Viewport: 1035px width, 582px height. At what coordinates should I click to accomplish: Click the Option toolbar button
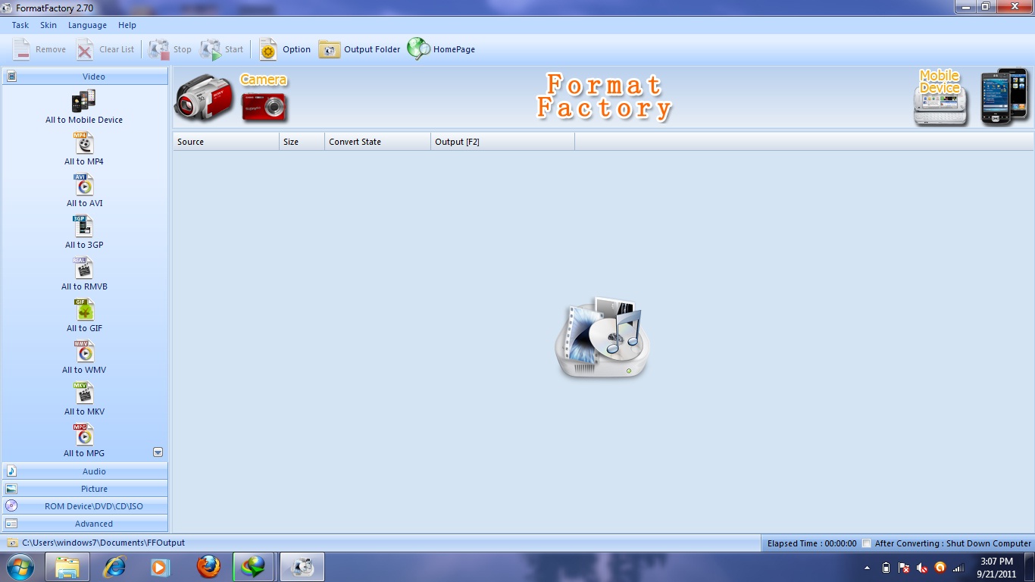[284, 48]
